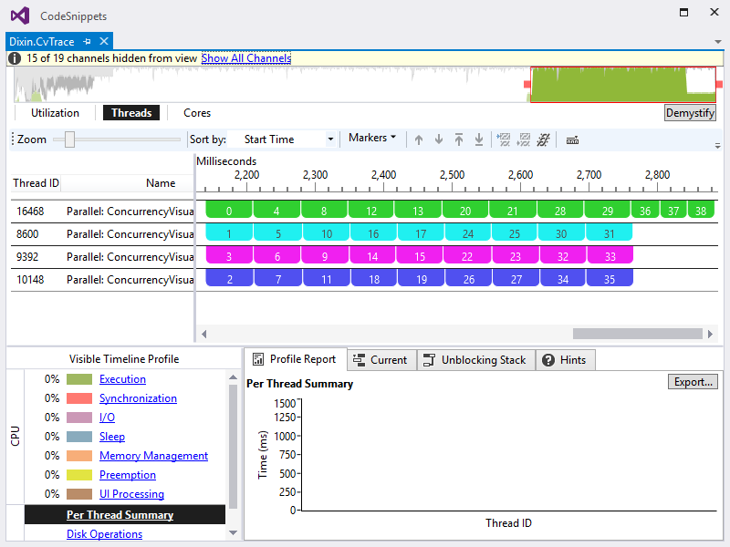Activate the measure ruler tool

[572, 140]
